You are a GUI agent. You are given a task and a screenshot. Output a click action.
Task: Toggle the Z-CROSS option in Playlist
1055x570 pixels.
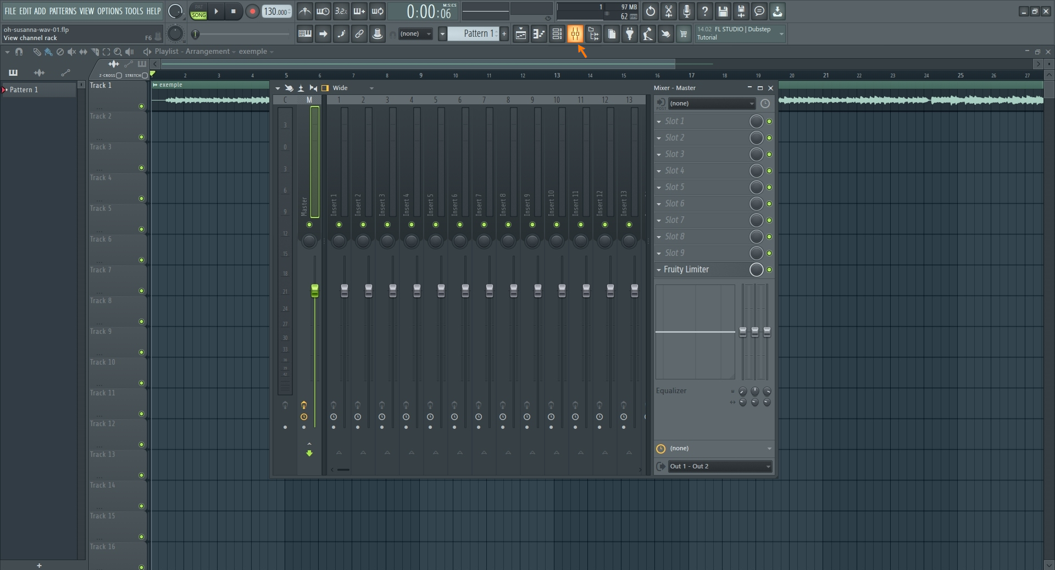click(x=119, y=75)
